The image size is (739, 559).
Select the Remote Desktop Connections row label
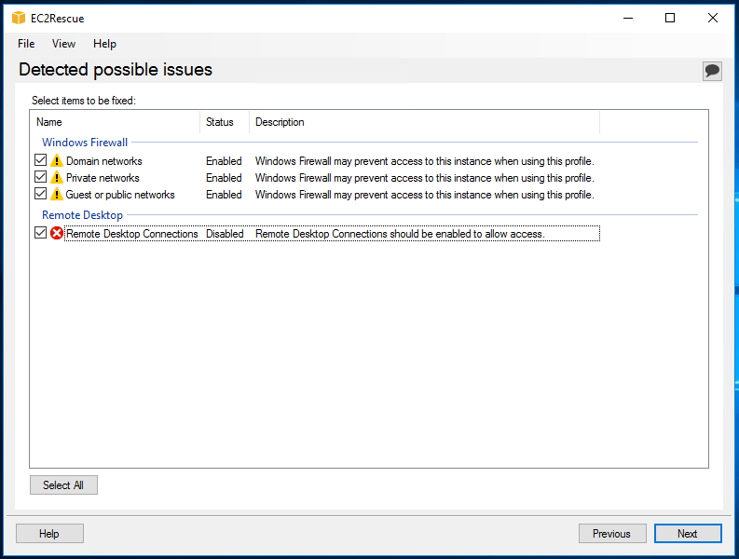(132, 234)
